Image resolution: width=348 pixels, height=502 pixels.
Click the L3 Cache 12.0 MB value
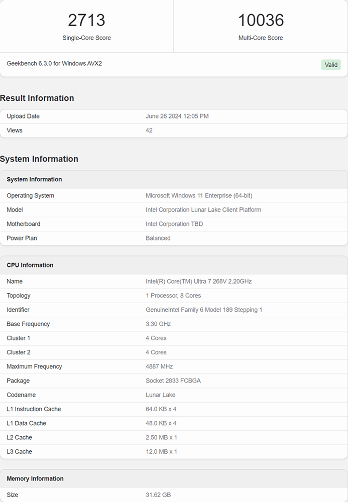tap(161, 451)
